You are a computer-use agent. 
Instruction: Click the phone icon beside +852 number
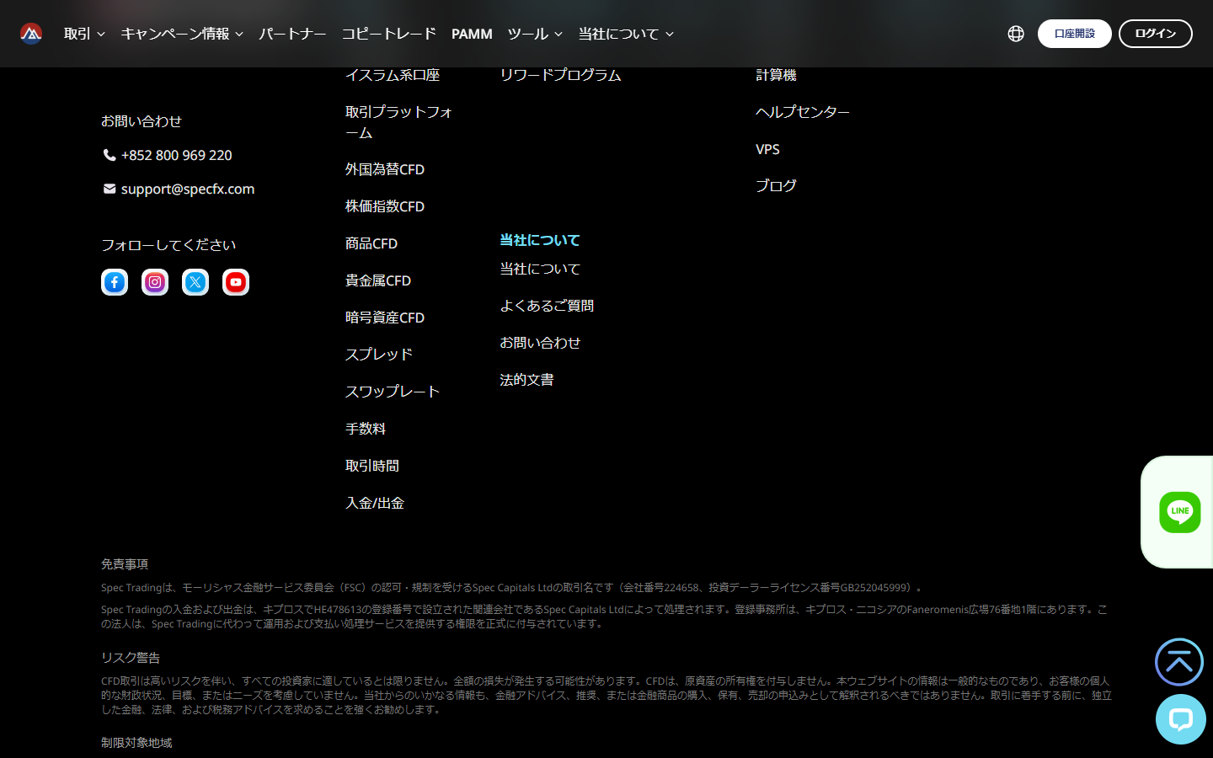110,155
